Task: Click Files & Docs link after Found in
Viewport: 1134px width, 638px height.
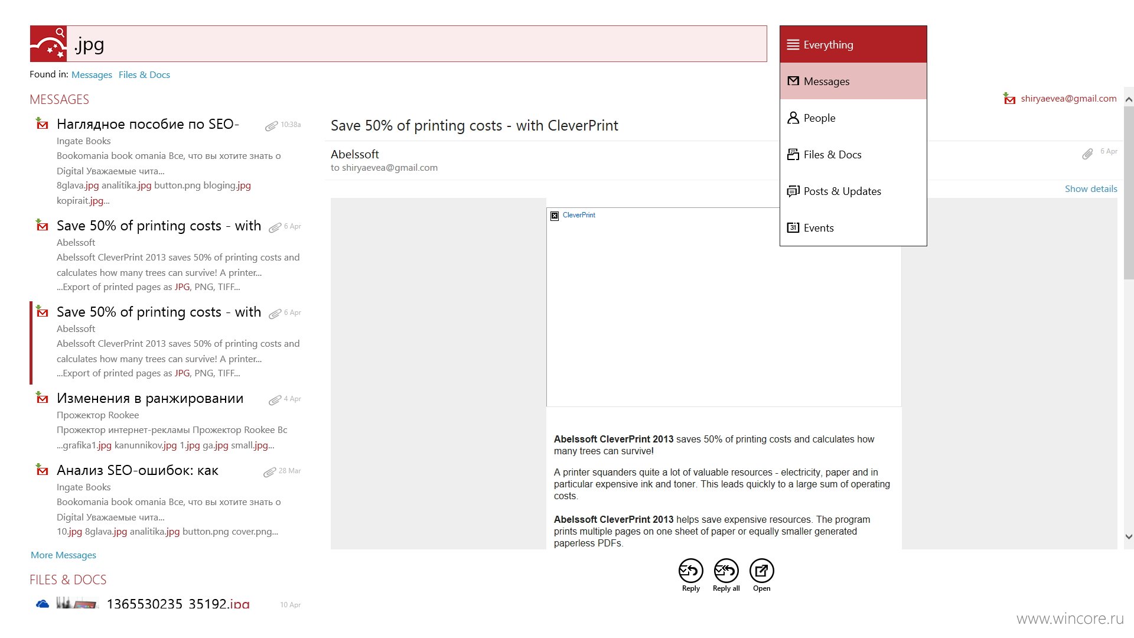Action: tap(144, 74)
